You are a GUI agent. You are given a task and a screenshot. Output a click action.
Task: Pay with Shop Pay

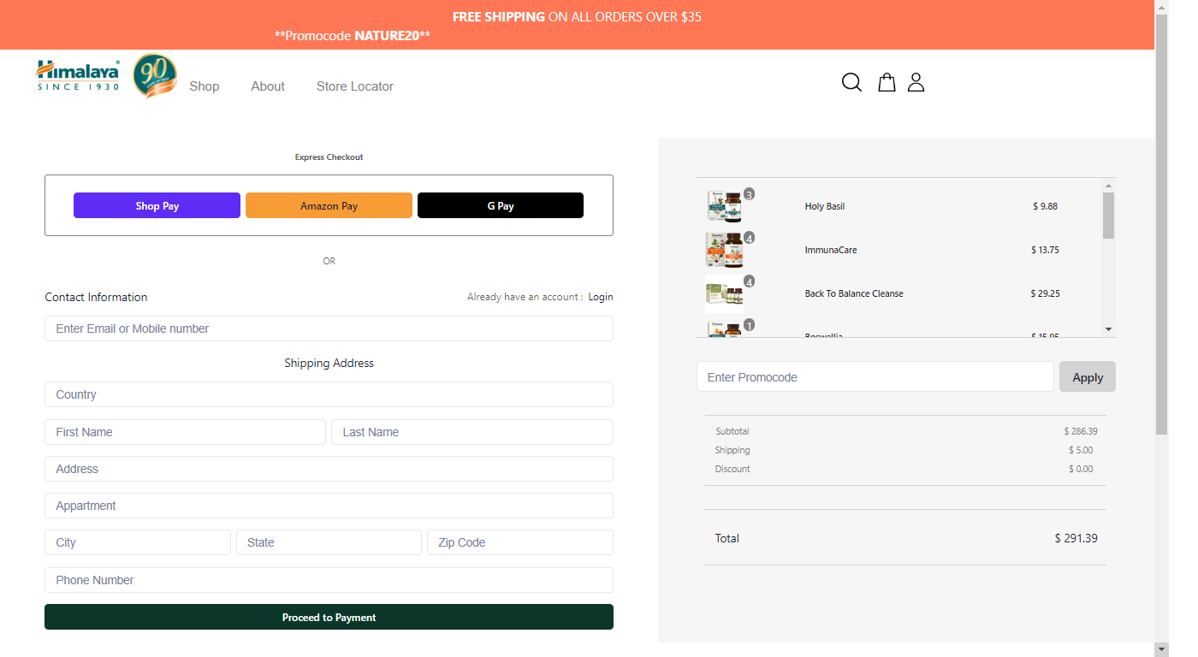[157, 205]
